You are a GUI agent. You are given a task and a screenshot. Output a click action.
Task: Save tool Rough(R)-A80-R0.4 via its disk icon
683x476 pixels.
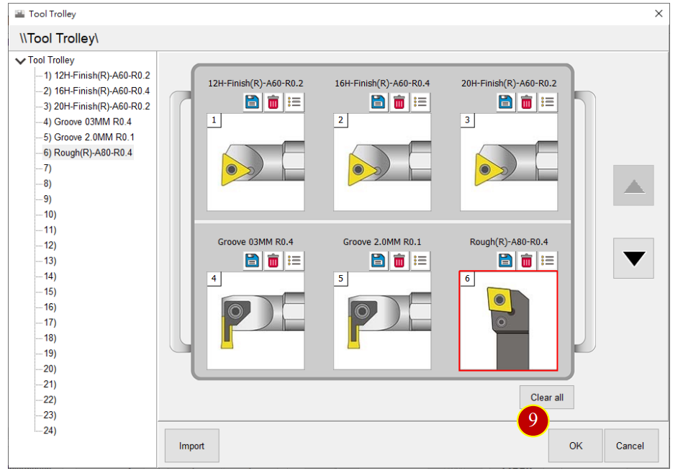[x=505, y=261]
